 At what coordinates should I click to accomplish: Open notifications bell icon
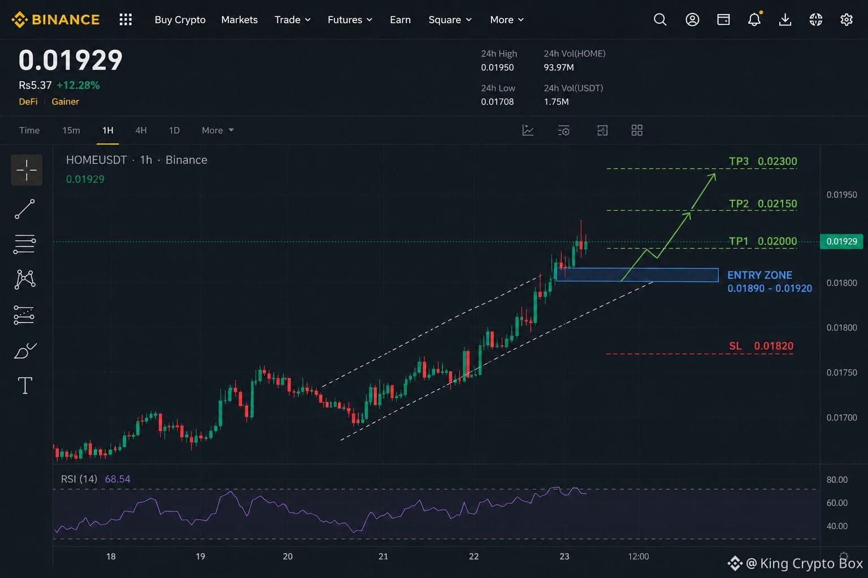click(x=754, y=20)
